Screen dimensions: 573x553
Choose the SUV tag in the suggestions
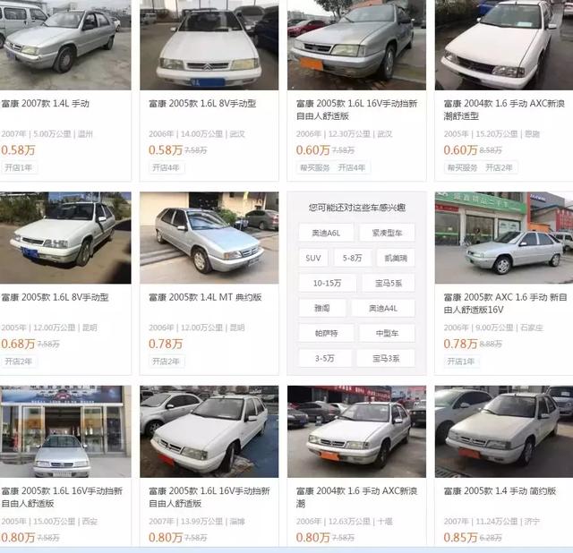point(313,258)
